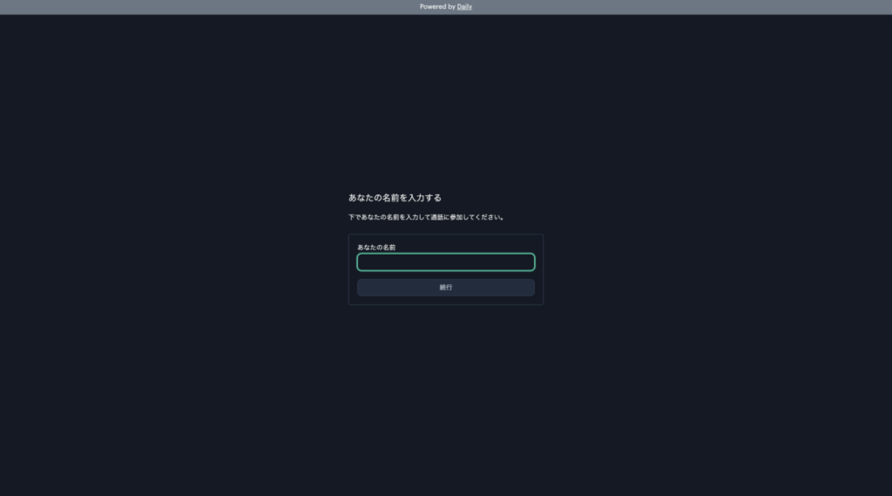Click the instruction text about joining the call

tap(426, 217)
